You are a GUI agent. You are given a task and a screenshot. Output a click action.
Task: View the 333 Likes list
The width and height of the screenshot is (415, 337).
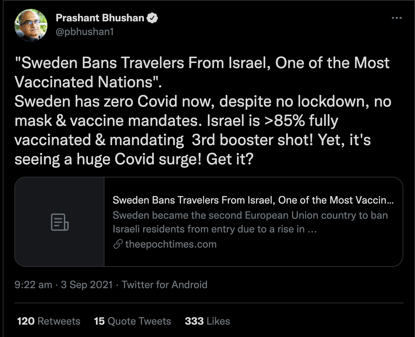coord(207,321)
